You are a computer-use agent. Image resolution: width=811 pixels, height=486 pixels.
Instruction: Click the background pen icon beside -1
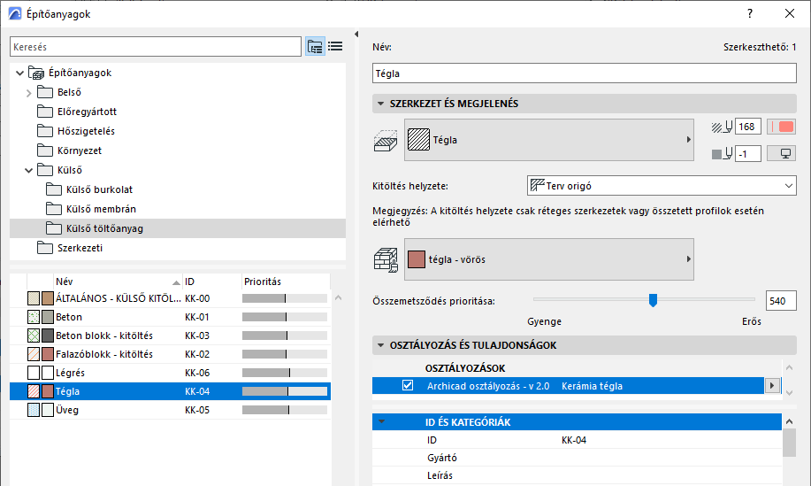click(722, 154)
